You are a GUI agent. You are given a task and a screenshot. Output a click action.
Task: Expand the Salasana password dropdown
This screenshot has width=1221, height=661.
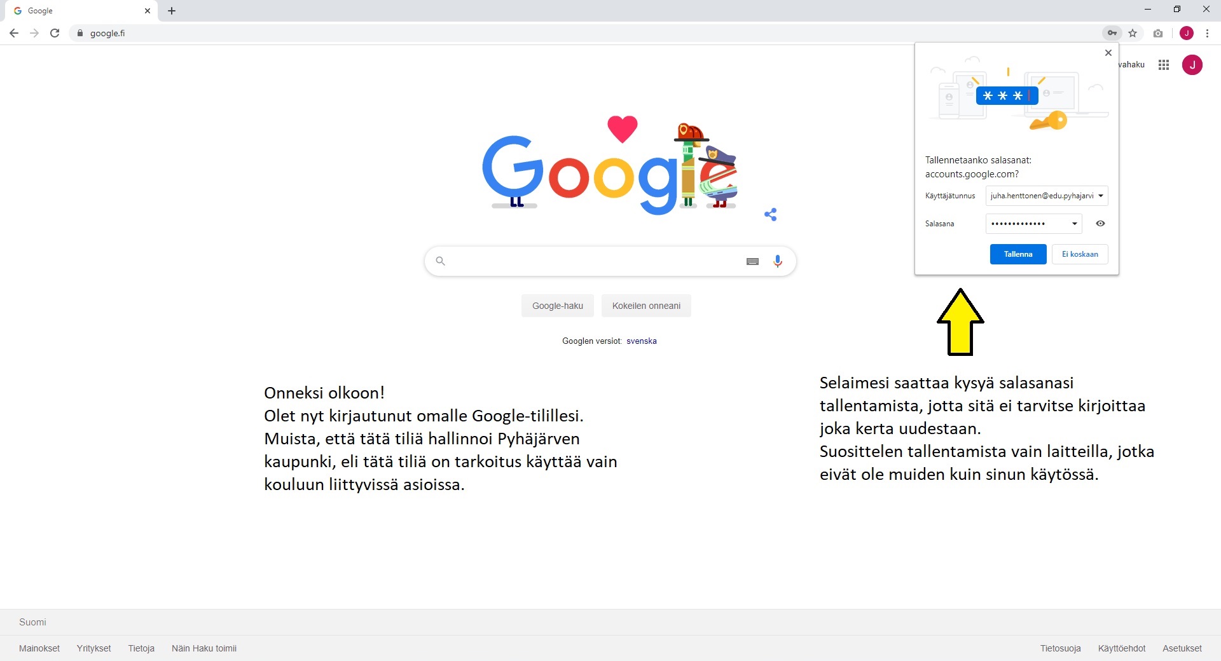click(x=1074, y=224)
